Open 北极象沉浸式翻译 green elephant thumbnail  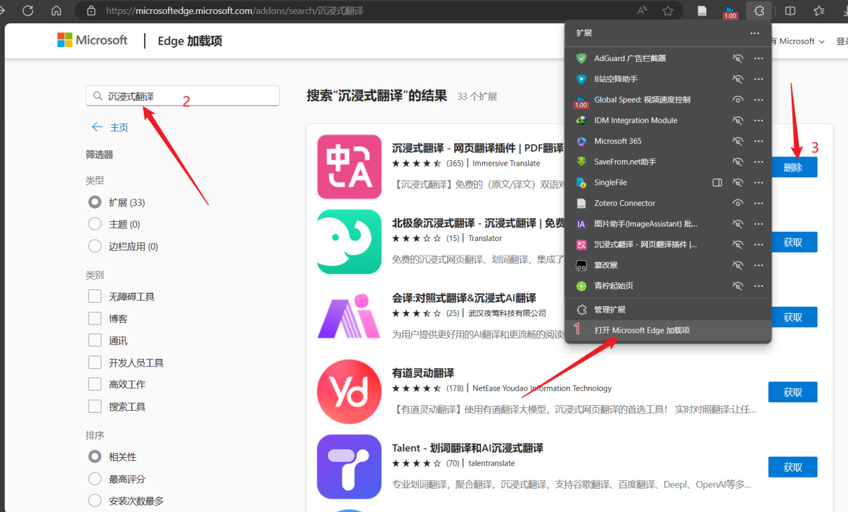349,242
